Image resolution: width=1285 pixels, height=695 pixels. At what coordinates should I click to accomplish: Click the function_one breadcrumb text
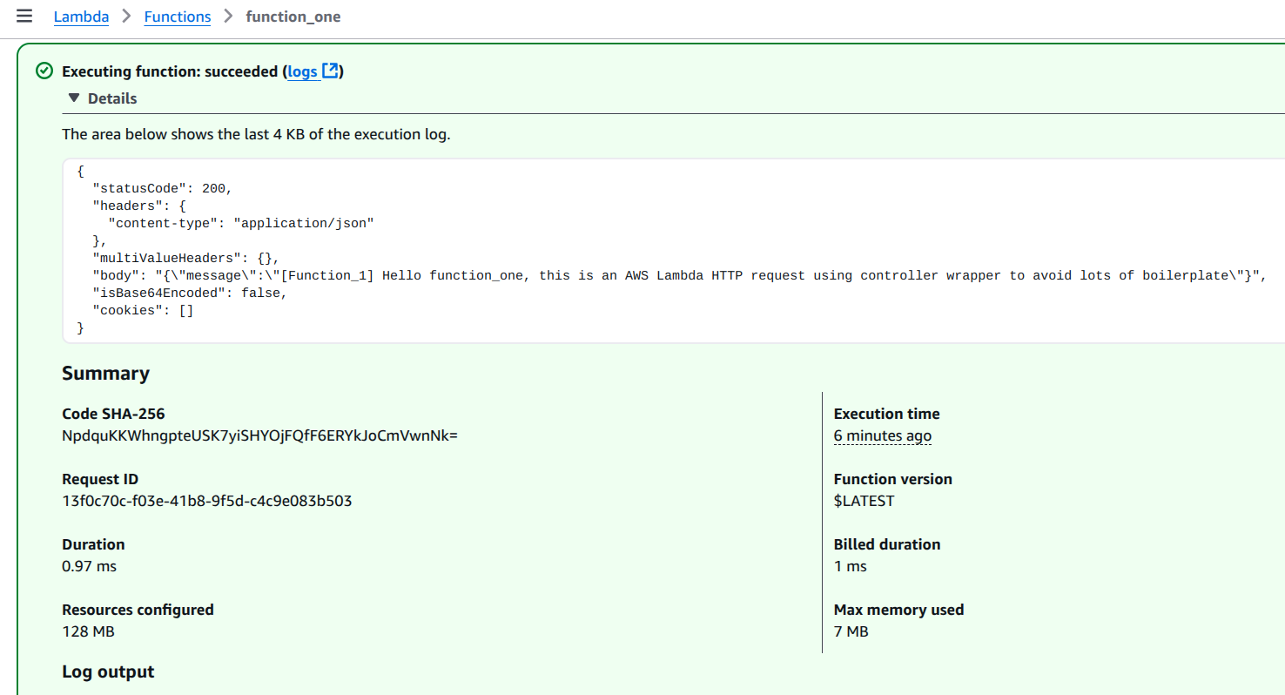click(x=293, y=17)
